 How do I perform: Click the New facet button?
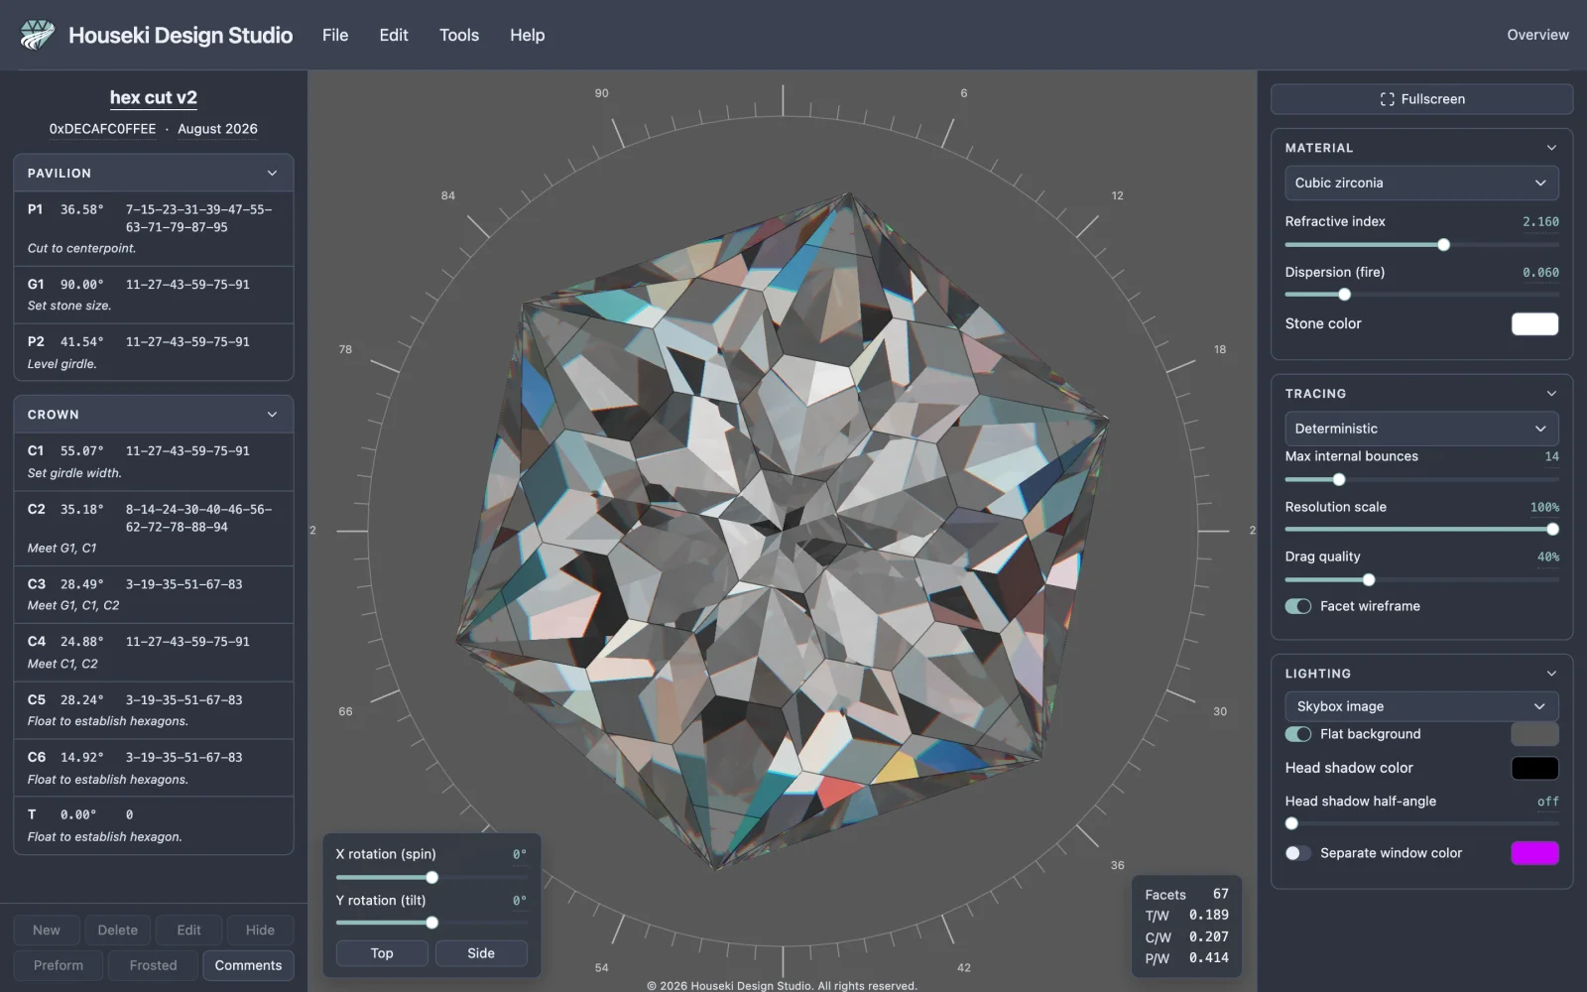47,930
